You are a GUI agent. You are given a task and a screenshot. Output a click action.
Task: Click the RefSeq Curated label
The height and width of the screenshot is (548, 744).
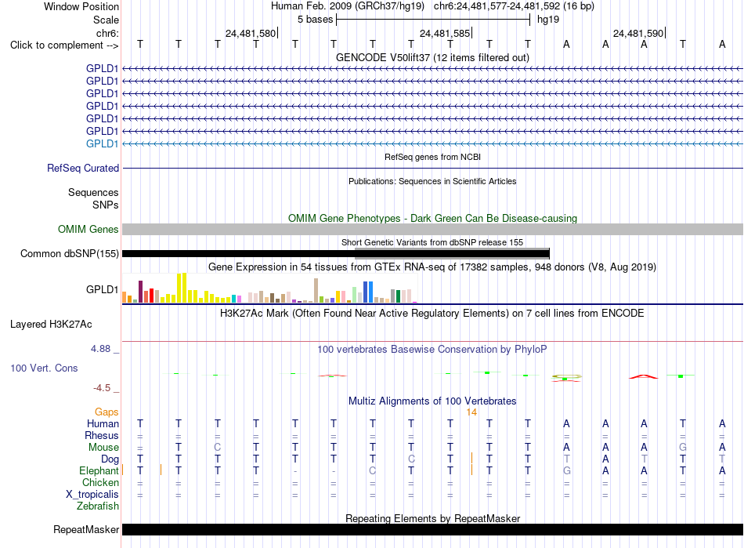pos(83,168)
